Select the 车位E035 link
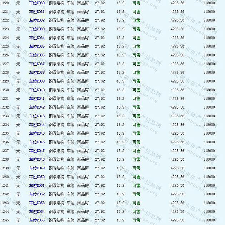The image size is (225, 225). click(x=37, y=46)
